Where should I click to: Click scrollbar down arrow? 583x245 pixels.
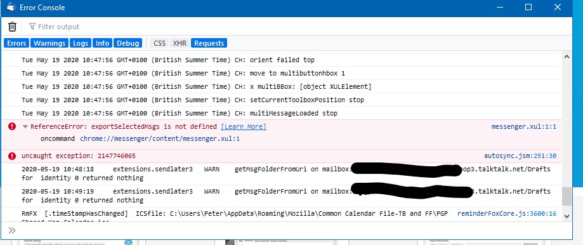pos(567,216)
